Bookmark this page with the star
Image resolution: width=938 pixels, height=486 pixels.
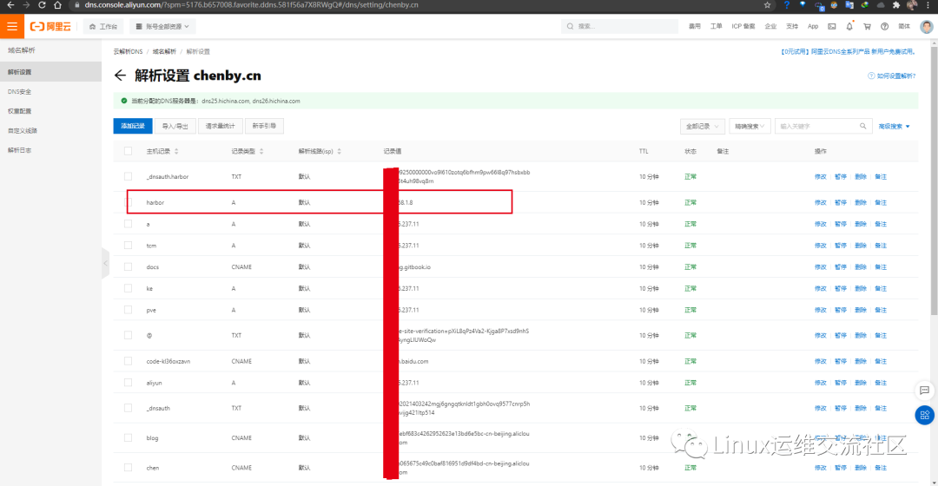point(768,5)
